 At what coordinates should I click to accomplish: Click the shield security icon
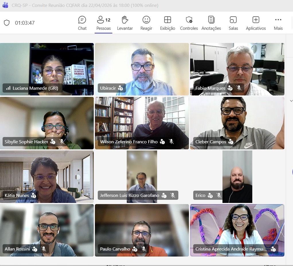click(7, 23)
